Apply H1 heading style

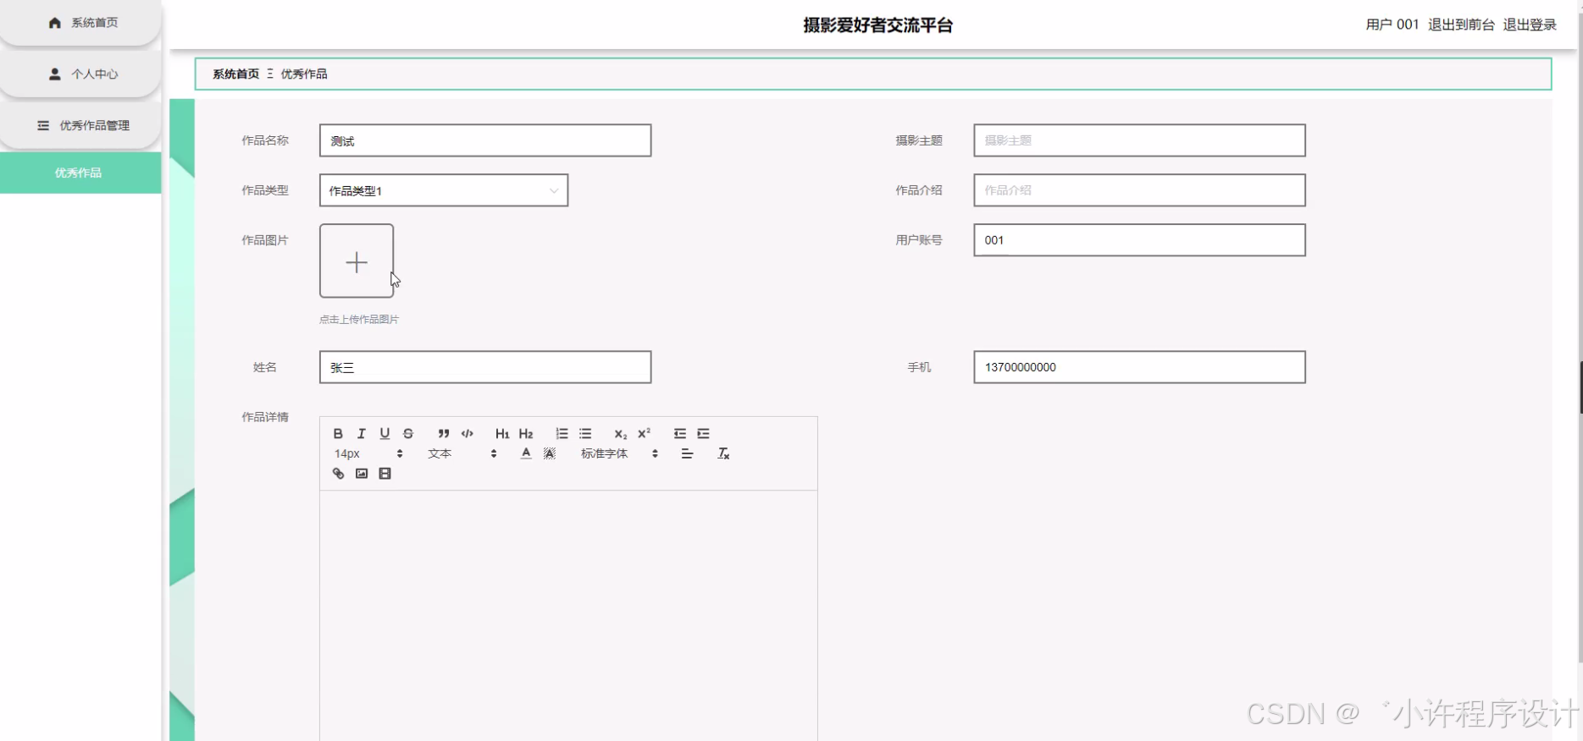502,433
